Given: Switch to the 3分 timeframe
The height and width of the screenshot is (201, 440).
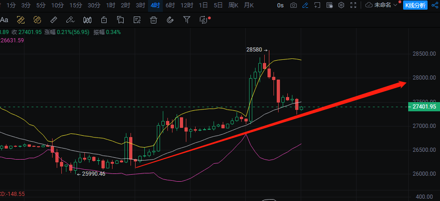Looking at the screenshot, I should pos(26,5).
